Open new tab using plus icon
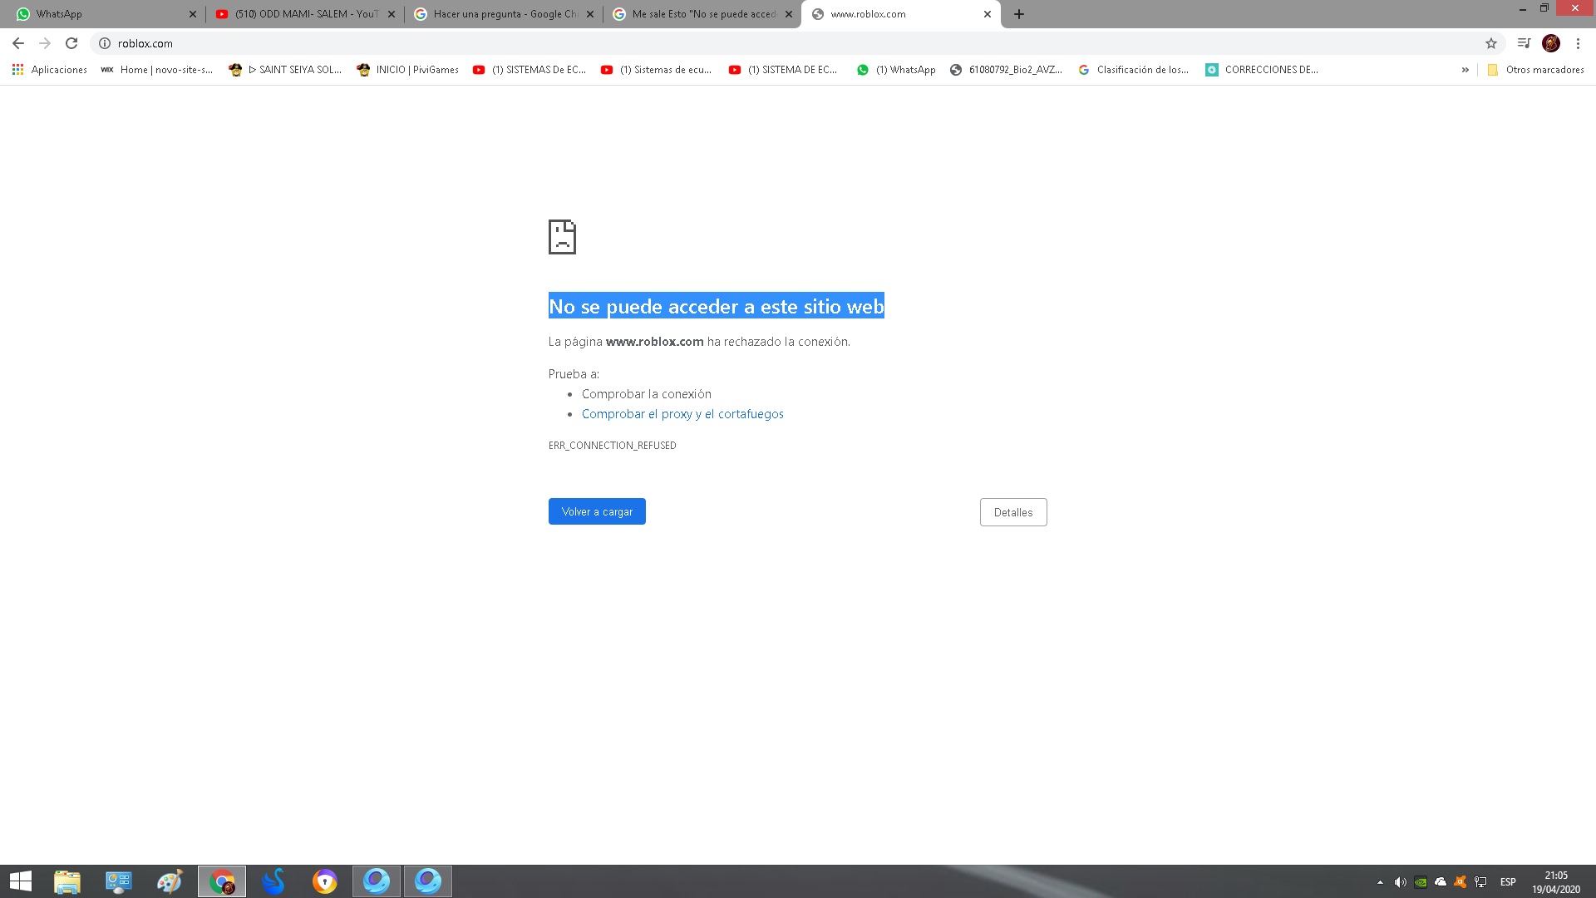 click(x=1019, y=13)
